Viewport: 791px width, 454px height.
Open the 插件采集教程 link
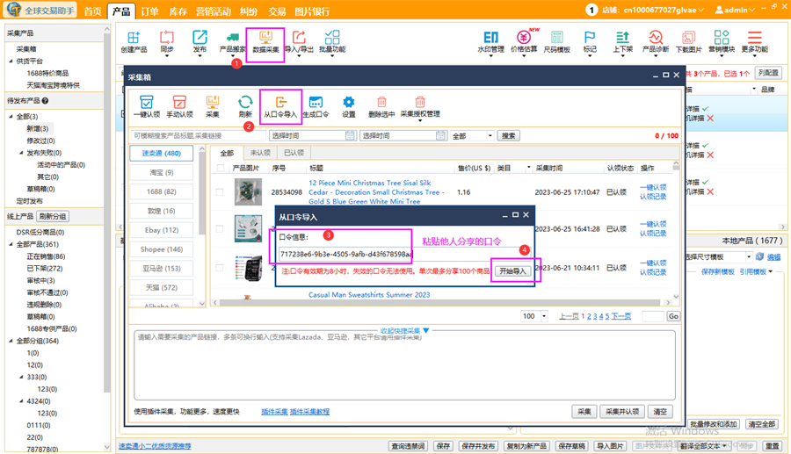(309, 412)
